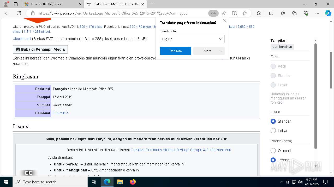The width and height of the screenshot is (334, 187).
Task: Select Standar width radio button
Action: 273,121
